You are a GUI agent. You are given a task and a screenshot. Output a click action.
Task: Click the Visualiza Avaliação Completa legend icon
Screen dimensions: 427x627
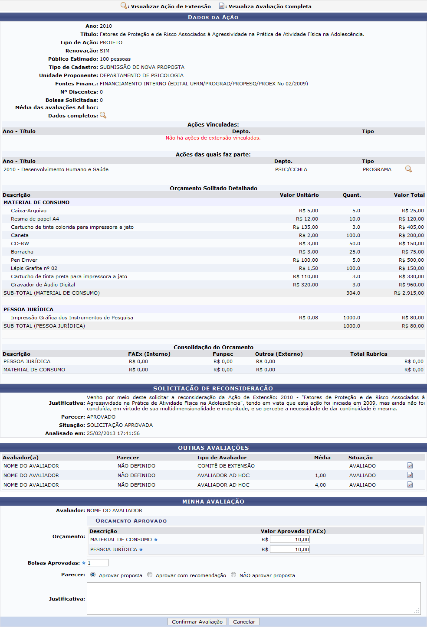point(222,6)
